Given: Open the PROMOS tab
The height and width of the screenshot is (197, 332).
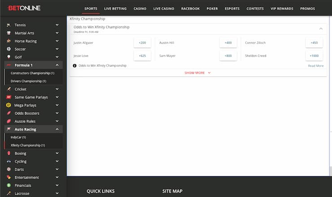Looking at the screenshot, I should tap(307, 9).
